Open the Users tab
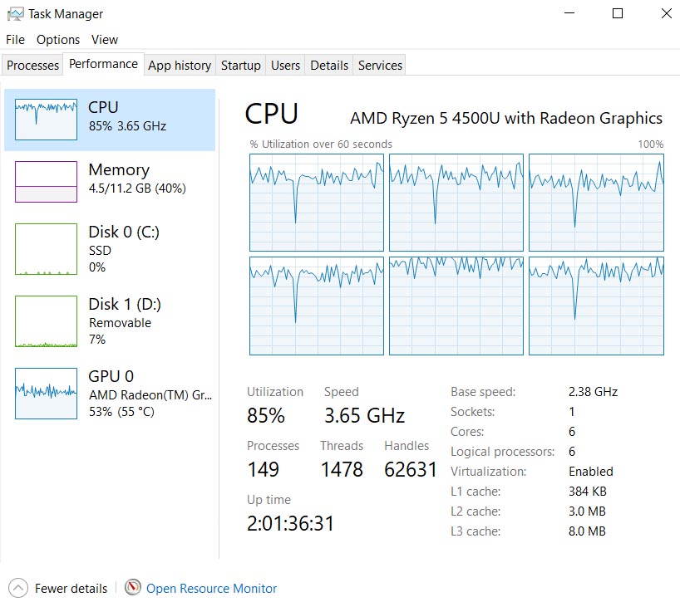Screen dimensions: 680x602 pos(285,66)
